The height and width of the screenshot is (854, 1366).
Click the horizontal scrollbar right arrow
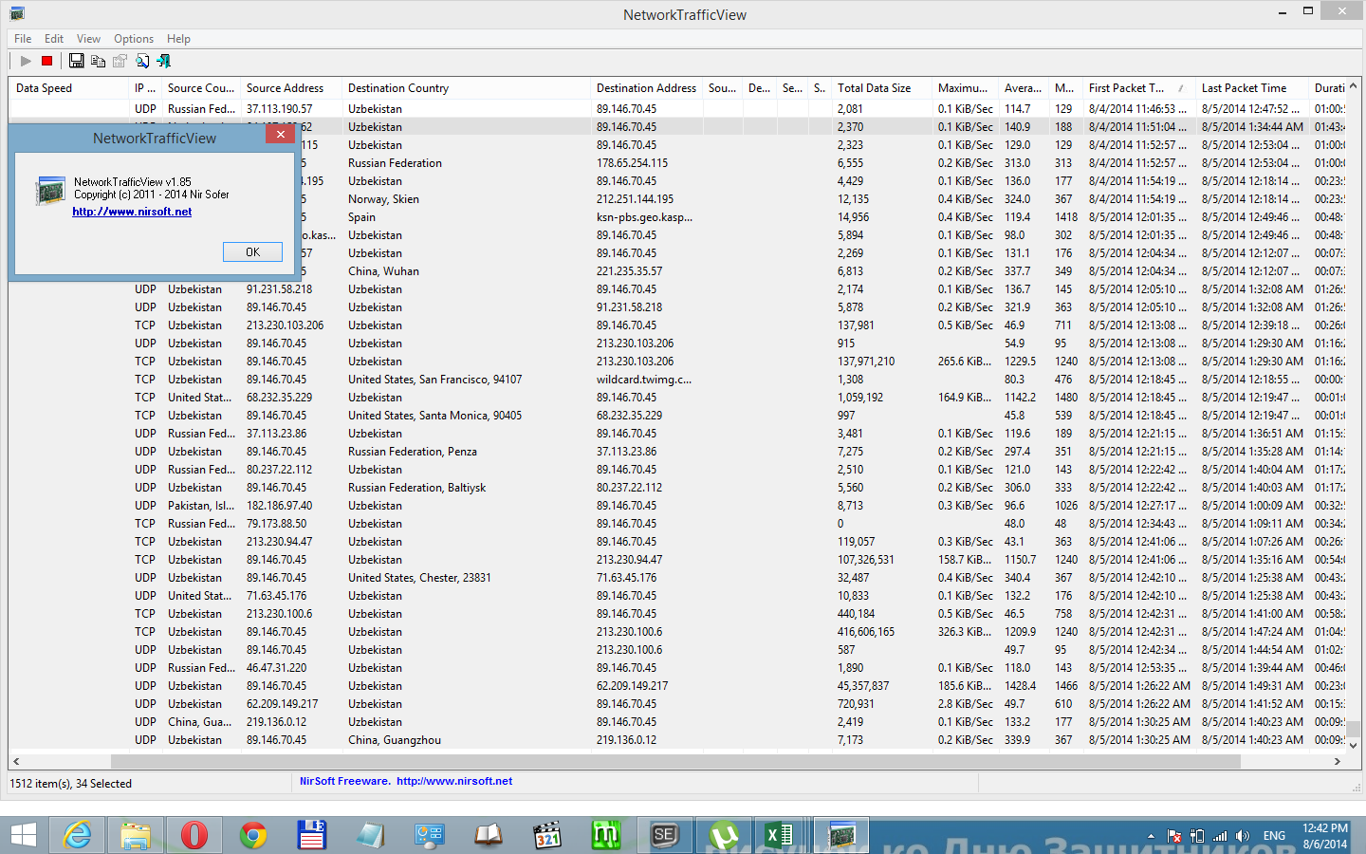[1338, 761]
